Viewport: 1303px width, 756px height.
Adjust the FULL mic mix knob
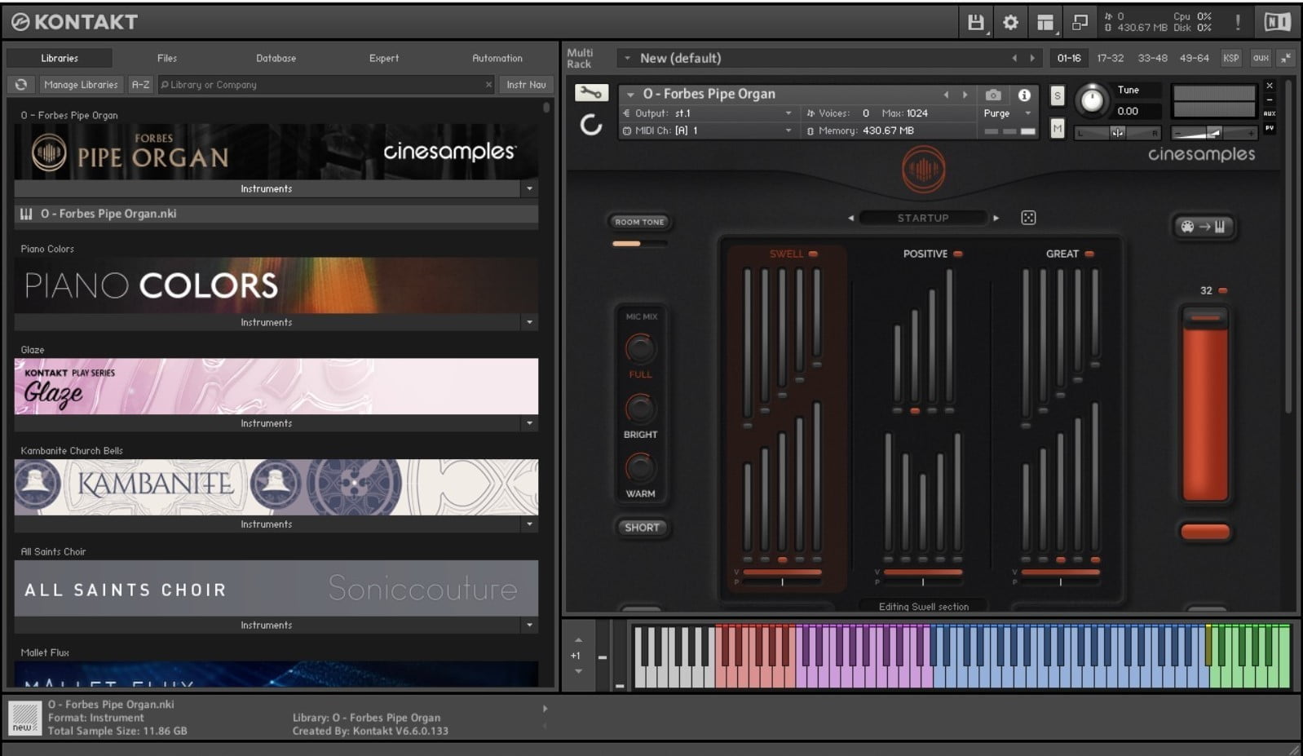click(x=640, y=349)
